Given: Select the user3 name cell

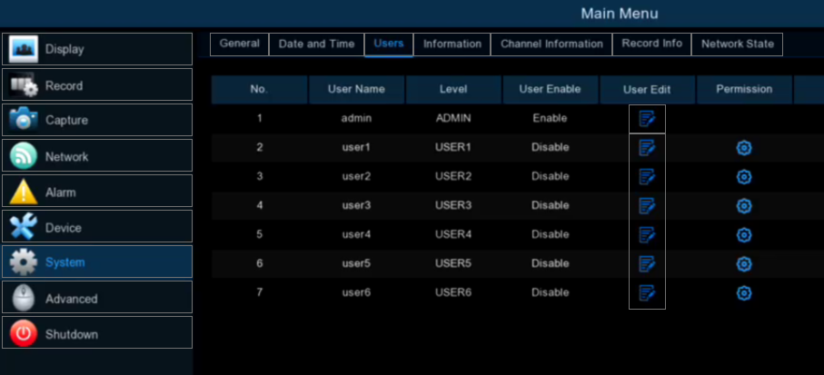Looking at the screenshot, I should [x=356, y=205].
